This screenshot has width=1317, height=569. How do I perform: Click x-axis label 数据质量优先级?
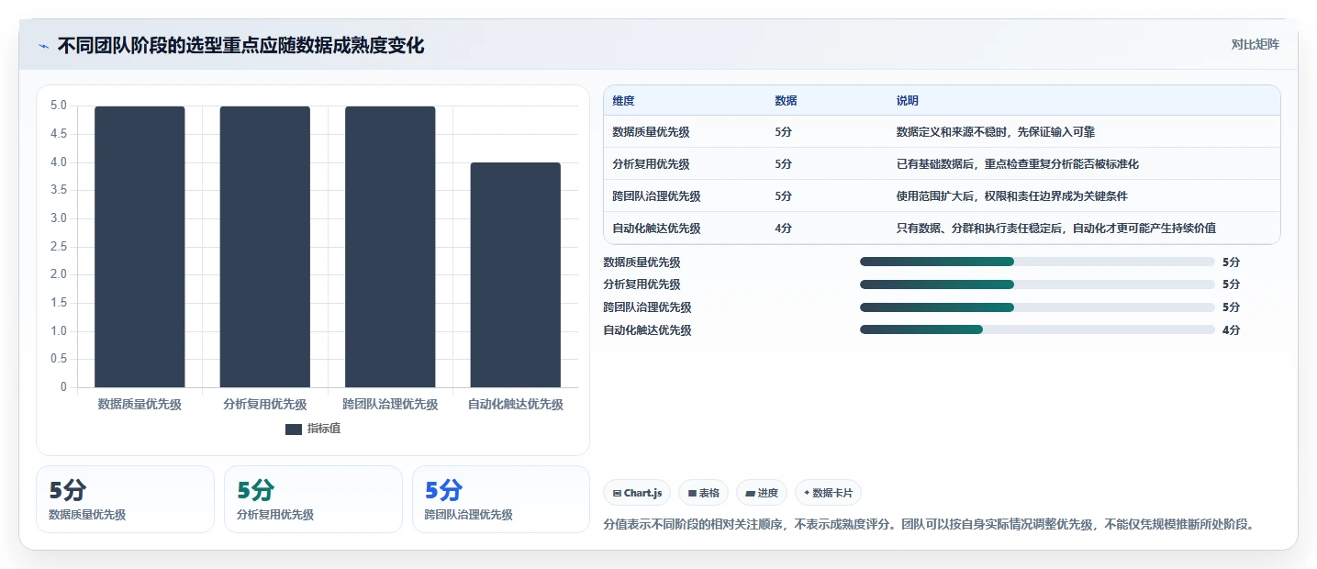point(140,405)
